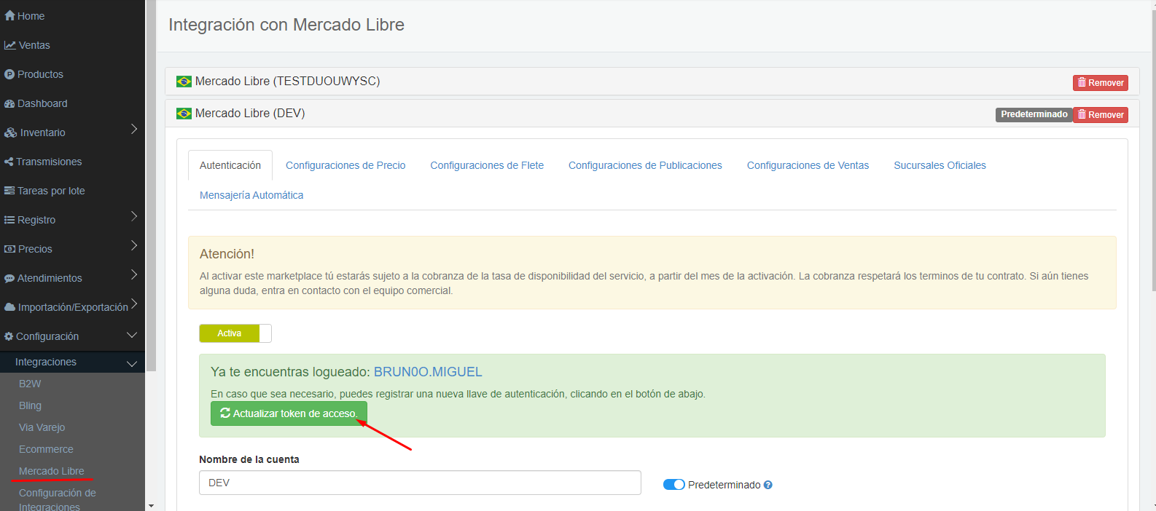
Task: Open Ecommerce integration in sidebar
Action: [46, 449]
